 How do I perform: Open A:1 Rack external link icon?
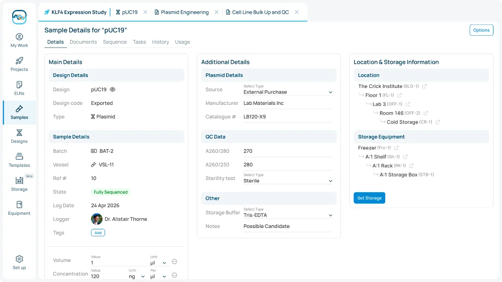pyautogui.click(x=411, y=166)
